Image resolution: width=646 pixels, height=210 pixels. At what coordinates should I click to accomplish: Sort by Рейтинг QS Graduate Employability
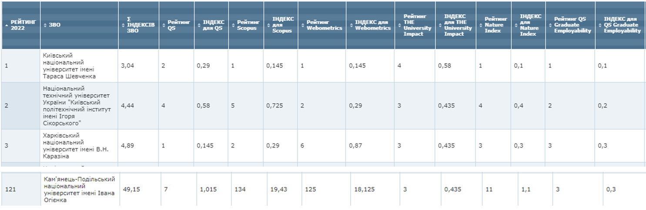572,25
